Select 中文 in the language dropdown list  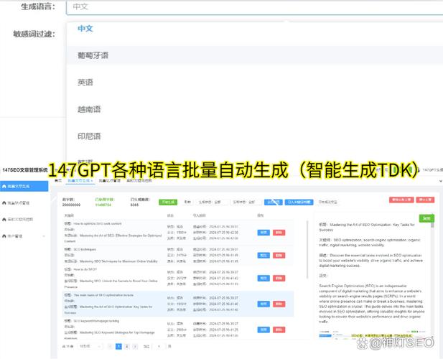click(x=85, y=29)
